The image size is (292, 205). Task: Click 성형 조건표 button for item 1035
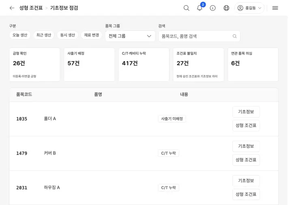tap(246, 125)
